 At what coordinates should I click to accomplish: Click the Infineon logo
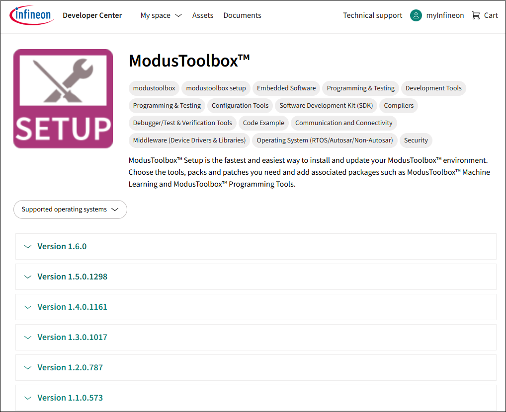pyautogui.click(x=32, y=15)
